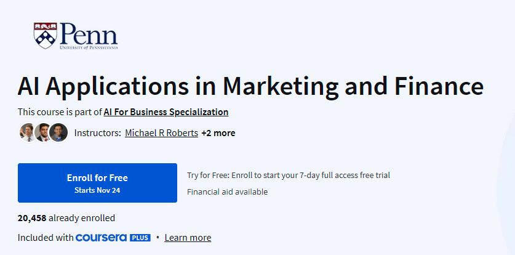Click the middle instructor avatar photo
This screenshot has width=515, height=255.
[42, 132]
